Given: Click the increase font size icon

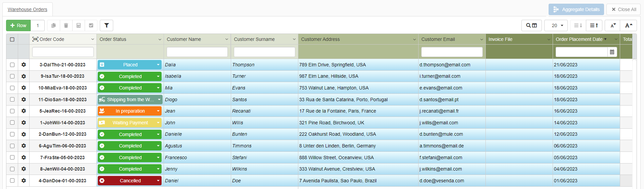Looking at the screenshot, I should (628, 25).
